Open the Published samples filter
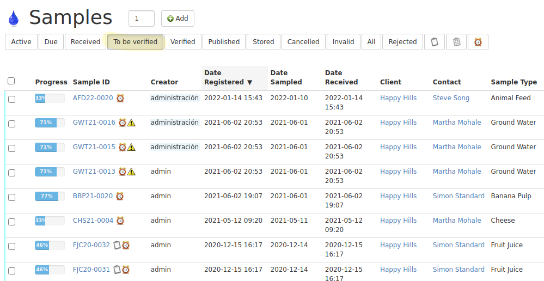Screen dimensions: 544x281 click(x=224, y=42)
